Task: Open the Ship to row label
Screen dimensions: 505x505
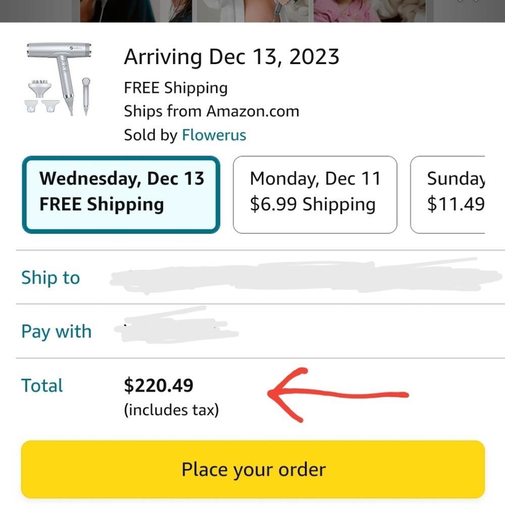Action: 50,278
